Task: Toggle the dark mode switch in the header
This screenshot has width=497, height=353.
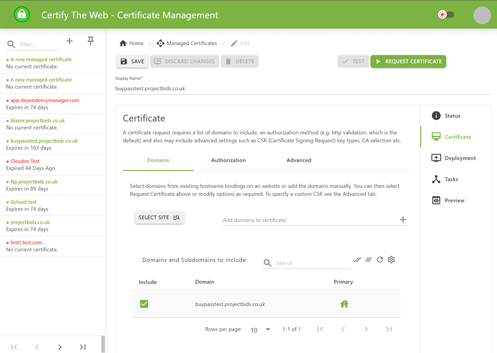Action: (x=446, y=14)
